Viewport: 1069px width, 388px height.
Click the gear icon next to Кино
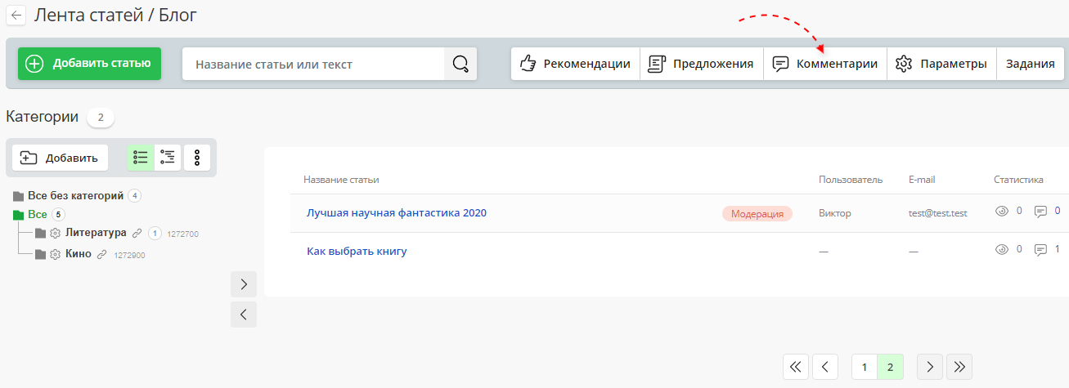click(56, 254)
